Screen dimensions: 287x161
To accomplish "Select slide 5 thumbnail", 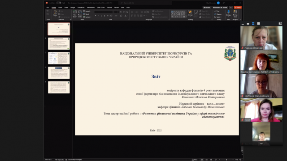I will [59, 87].
